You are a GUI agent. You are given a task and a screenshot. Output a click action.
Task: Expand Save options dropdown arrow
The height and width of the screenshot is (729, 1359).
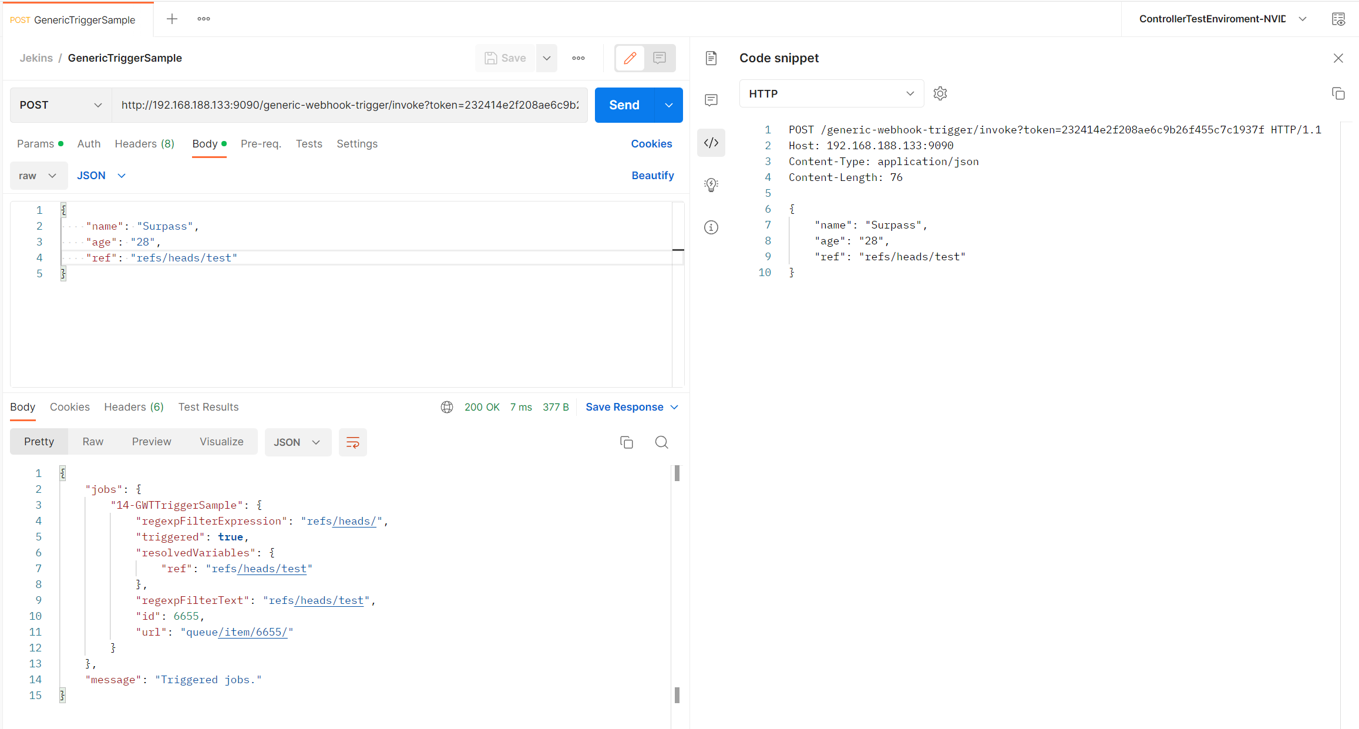(x=547, y=58)
